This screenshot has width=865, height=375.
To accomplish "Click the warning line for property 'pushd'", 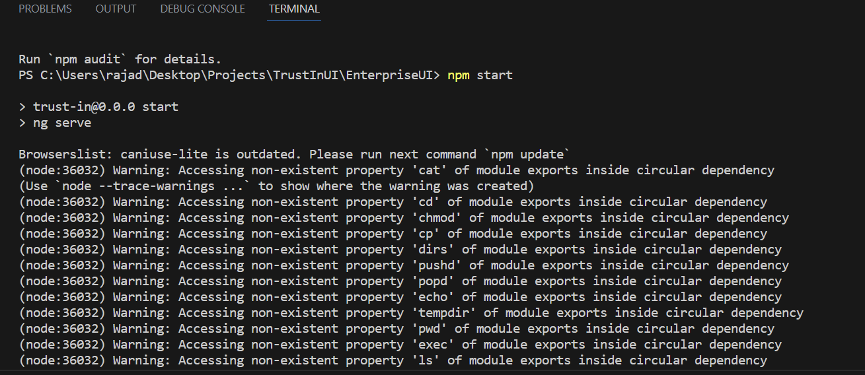I will (403, 265).
